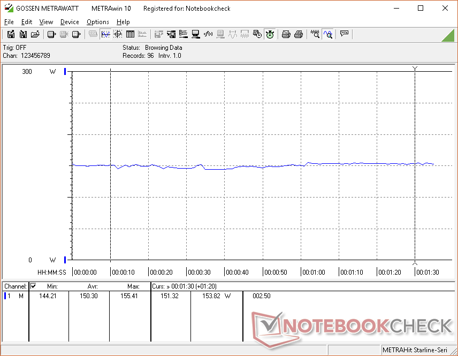Image resolution: width=458 pixels, height=356 pixels.
Task: Click the speech bubble comment icon
Action: (x=345, y=34)
